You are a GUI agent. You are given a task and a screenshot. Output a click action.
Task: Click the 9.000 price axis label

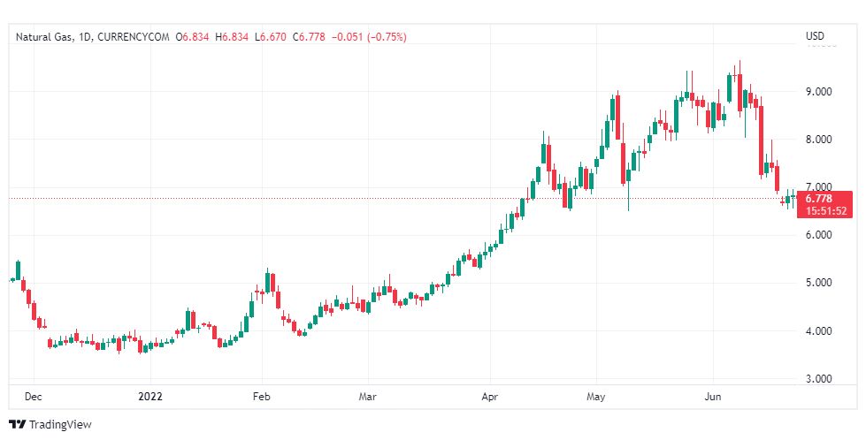819,91
